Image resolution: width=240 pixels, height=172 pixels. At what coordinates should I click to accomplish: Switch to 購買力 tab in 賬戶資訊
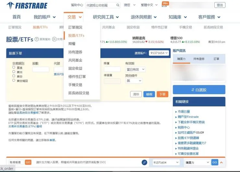click(181, 59)
